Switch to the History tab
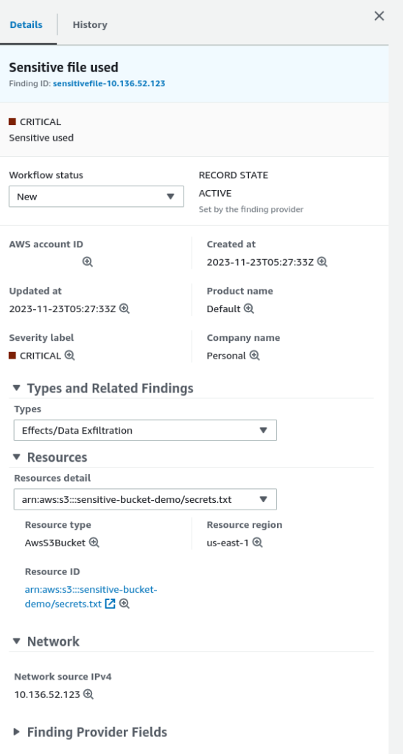403x754 pixels. (x=90, y=24)
